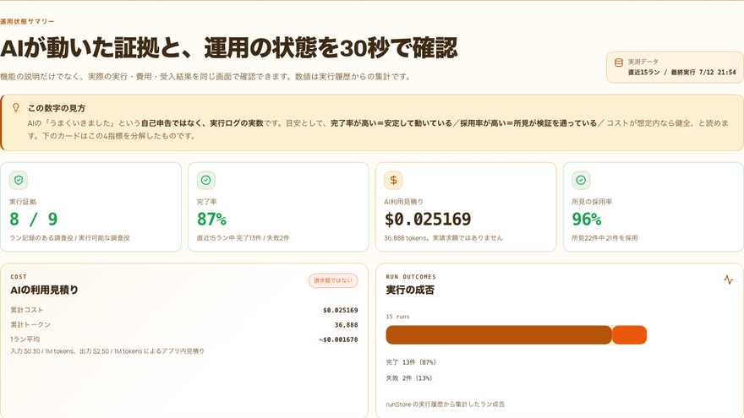Click the database icon beside 実測データ

[x=619, y=62]
